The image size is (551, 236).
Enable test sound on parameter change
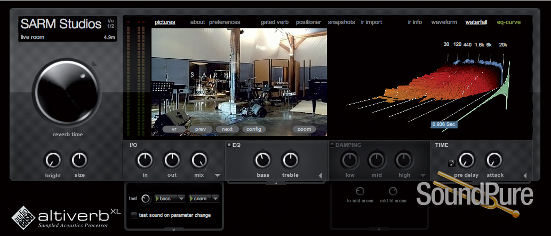tap(134, 215)
